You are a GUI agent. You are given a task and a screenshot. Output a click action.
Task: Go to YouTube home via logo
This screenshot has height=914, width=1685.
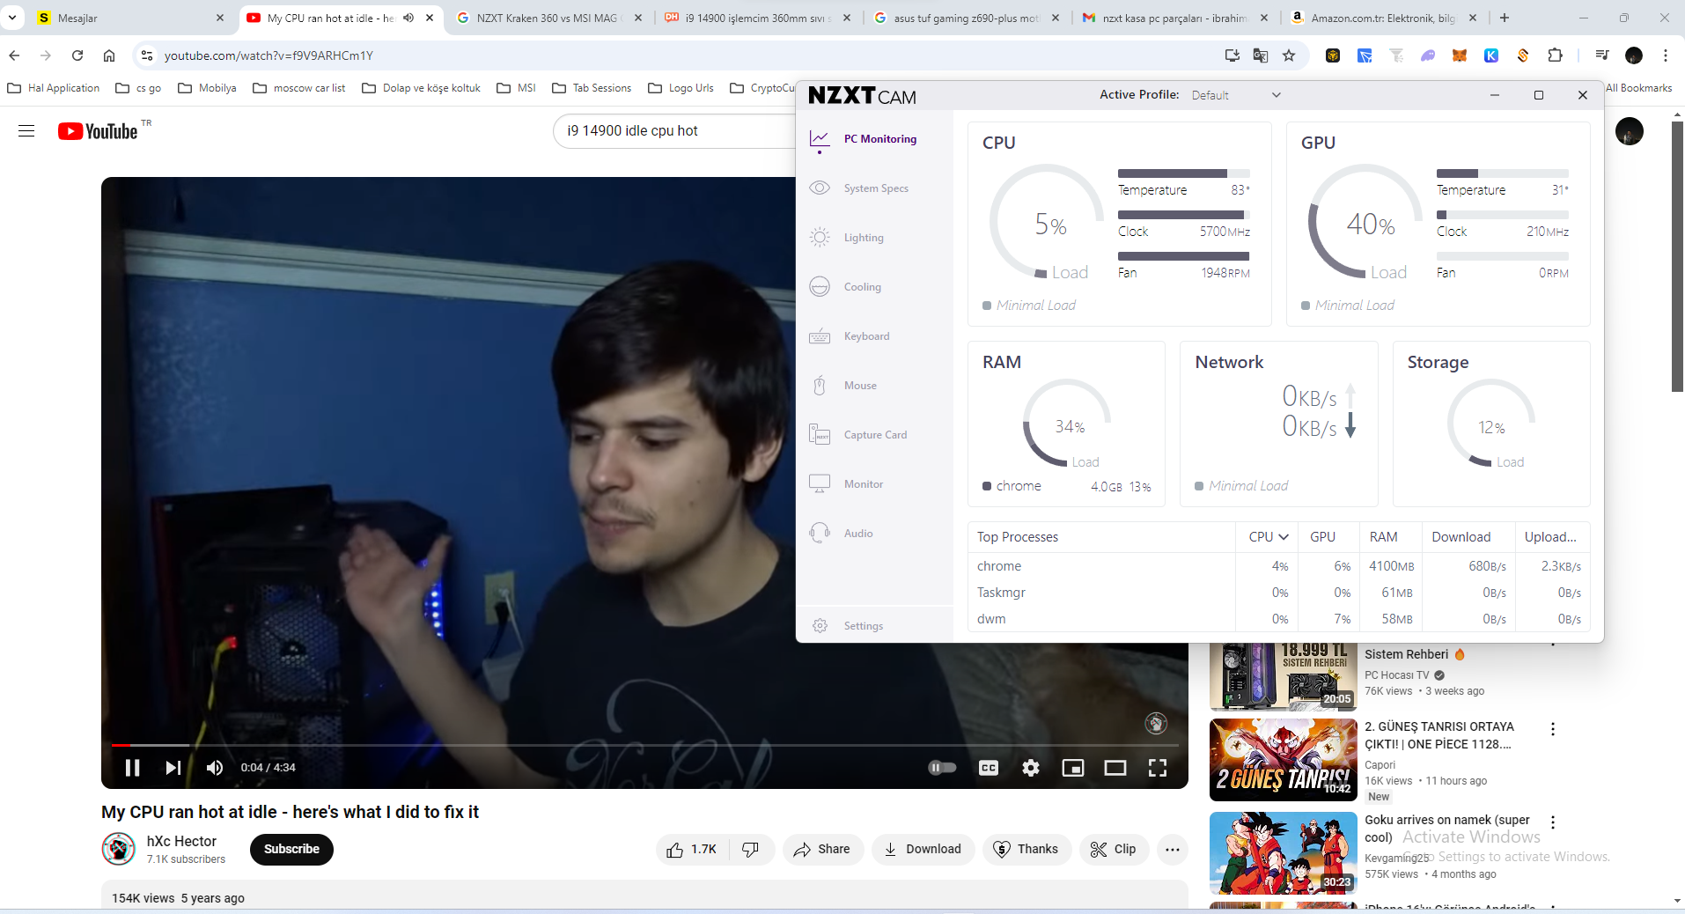pyautogui.click(x=99, y=131)
